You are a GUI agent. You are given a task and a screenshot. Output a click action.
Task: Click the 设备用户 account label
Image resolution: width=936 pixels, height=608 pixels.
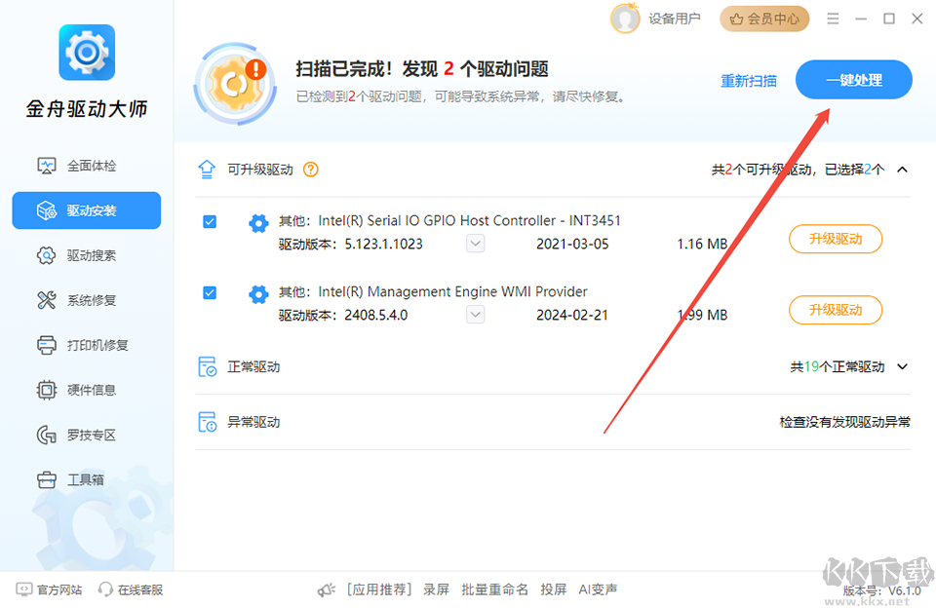[x=675, y=19]
